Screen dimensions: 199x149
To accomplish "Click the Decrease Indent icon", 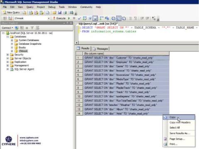I will (x=142, y=18).
